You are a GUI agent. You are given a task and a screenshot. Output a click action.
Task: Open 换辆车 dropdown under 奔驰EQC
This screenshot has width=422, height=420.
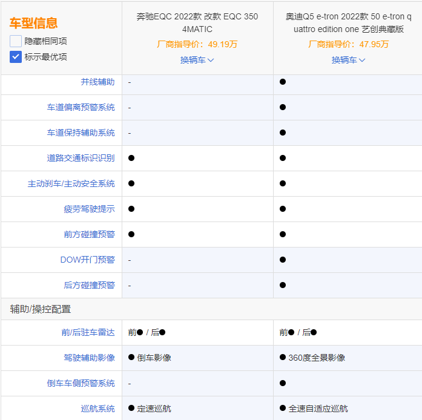click(x=197, y=60)
